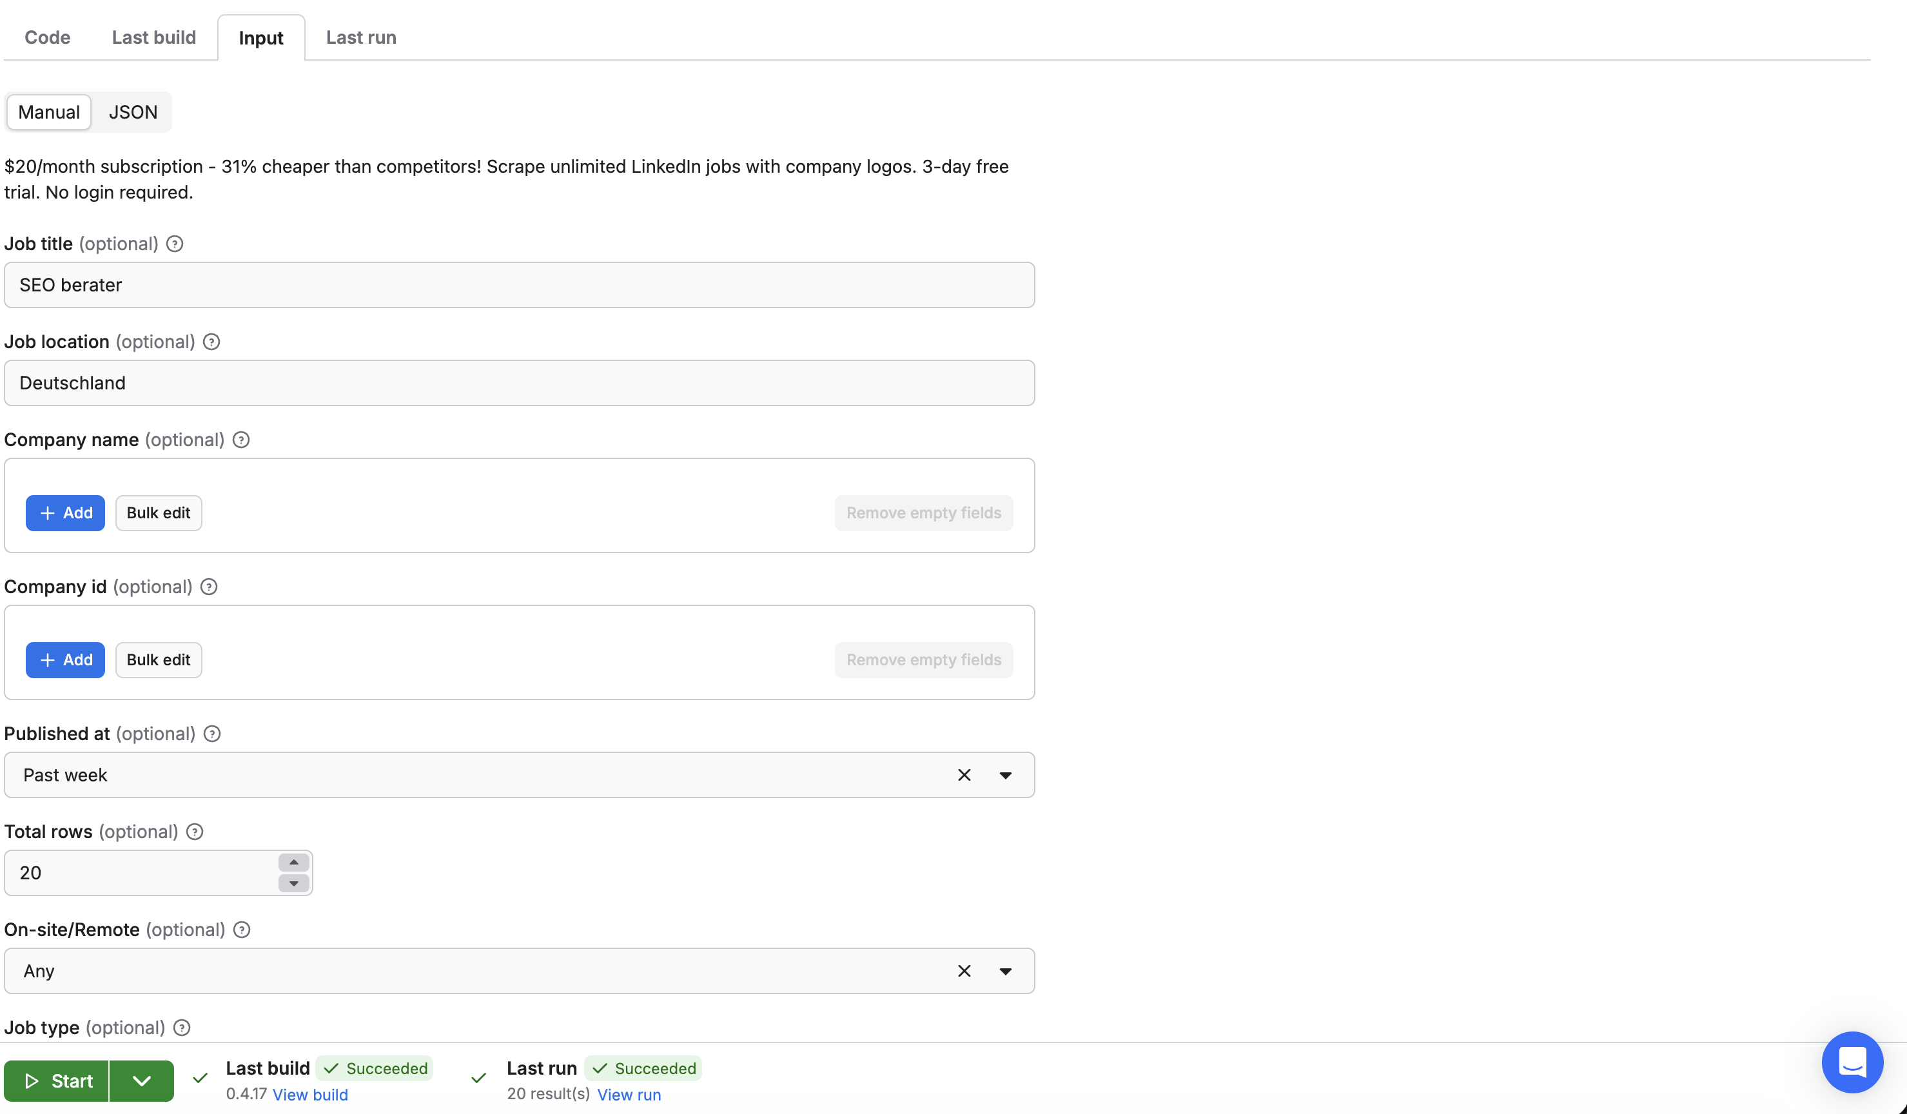Increase Total rows with up stepper
The width and height of the screenshot is (1907, 1114).
click(293, 863)
